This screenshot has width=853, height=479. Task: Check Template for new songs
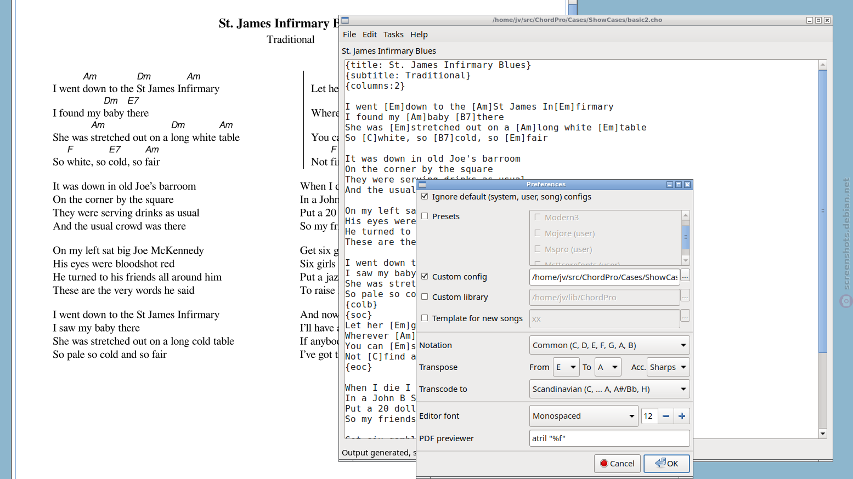point(425,318)
